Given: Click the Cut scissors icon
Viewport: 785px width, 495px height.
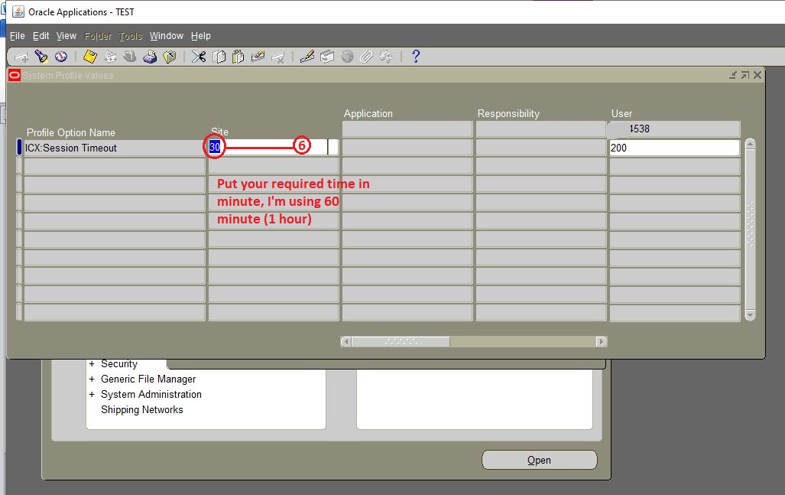Looking at the screenshot, I should [x=198, y=56].
